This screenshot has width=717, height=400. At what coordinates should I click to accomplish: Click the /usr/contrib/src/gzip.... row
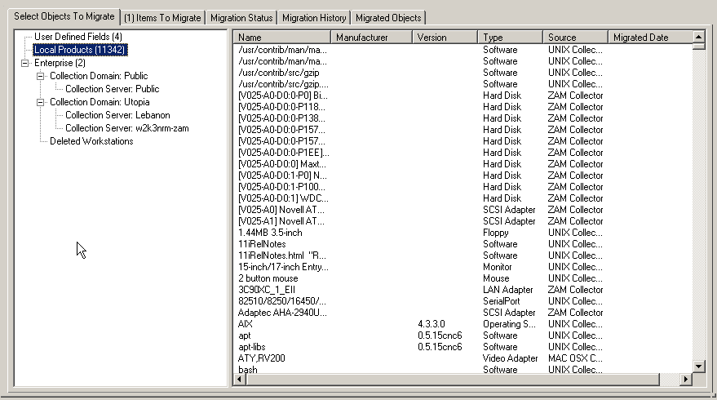click(463, 84)
